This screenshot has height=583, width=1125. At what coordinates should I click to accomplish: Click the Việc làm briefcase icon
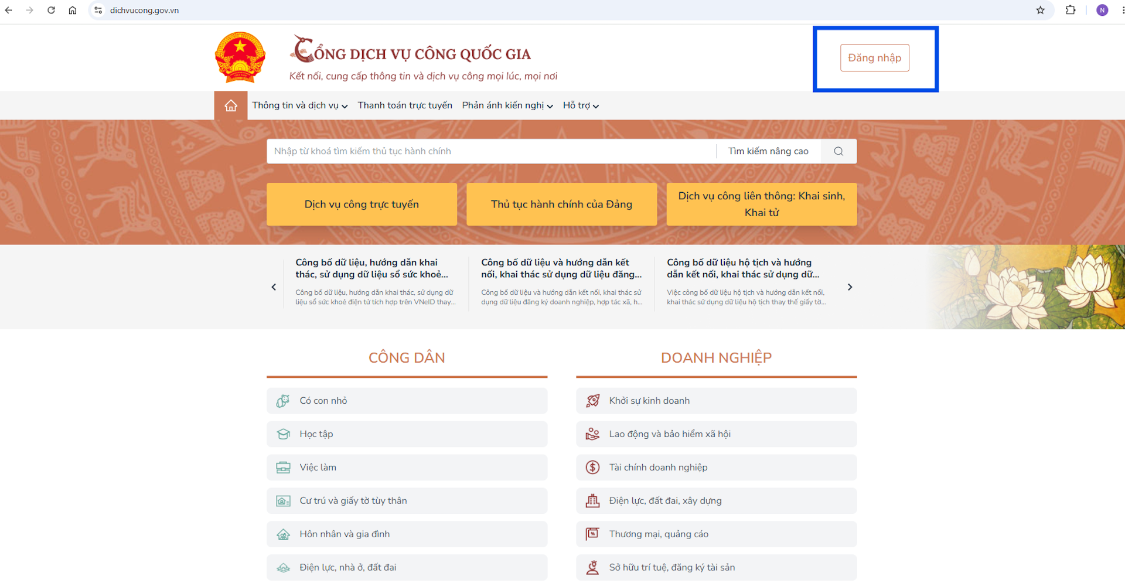283,468
